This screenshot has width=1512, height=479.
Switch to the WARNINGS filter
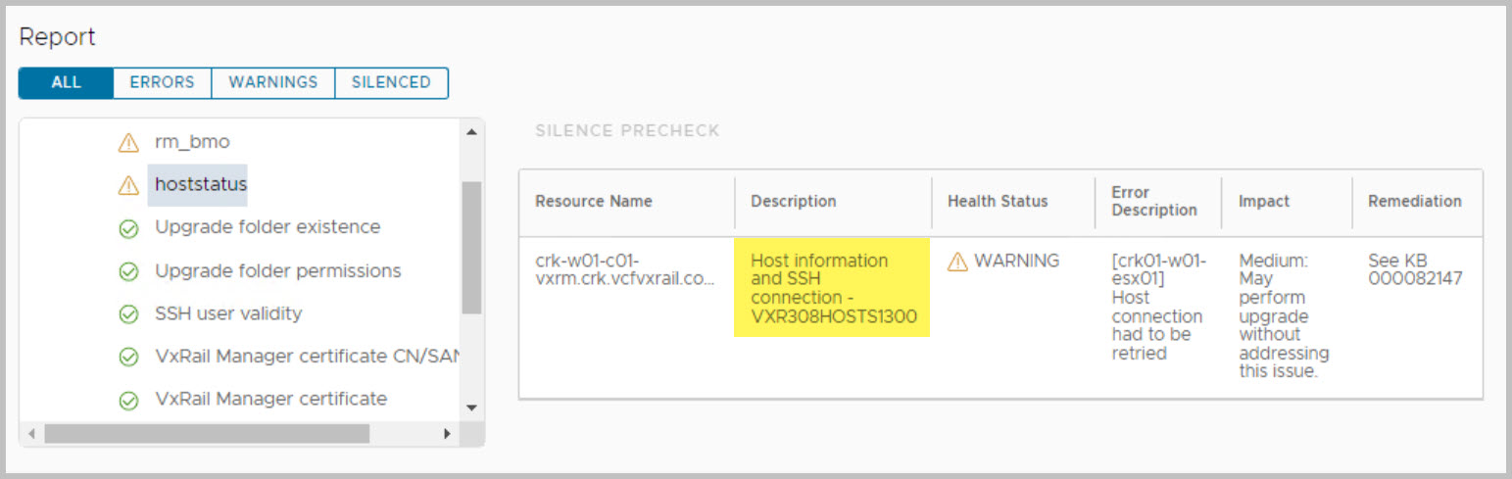273,82
